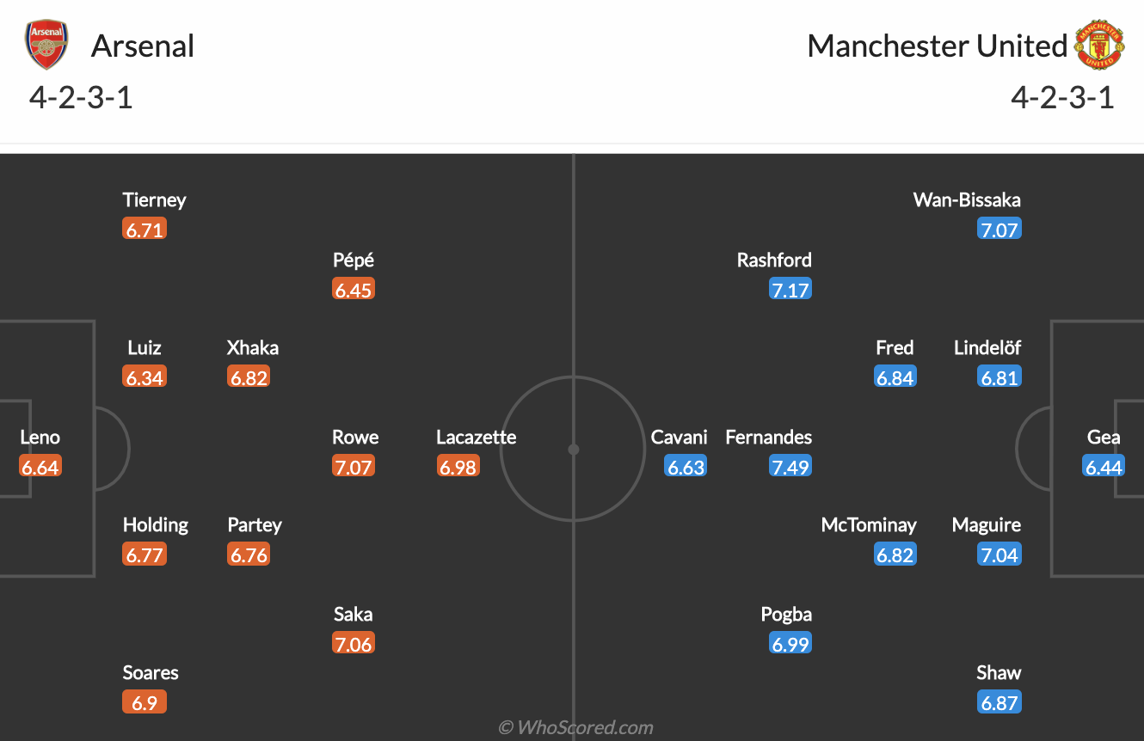Select Fernandes' 7.49 rating badge
1144x741 pixels.
790,467
